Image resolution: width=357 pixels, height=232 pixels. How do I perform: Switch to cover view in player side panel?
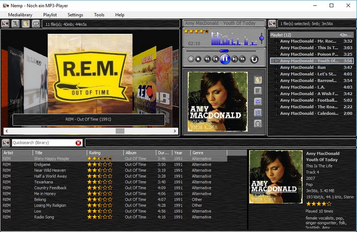tap(258, 80)
